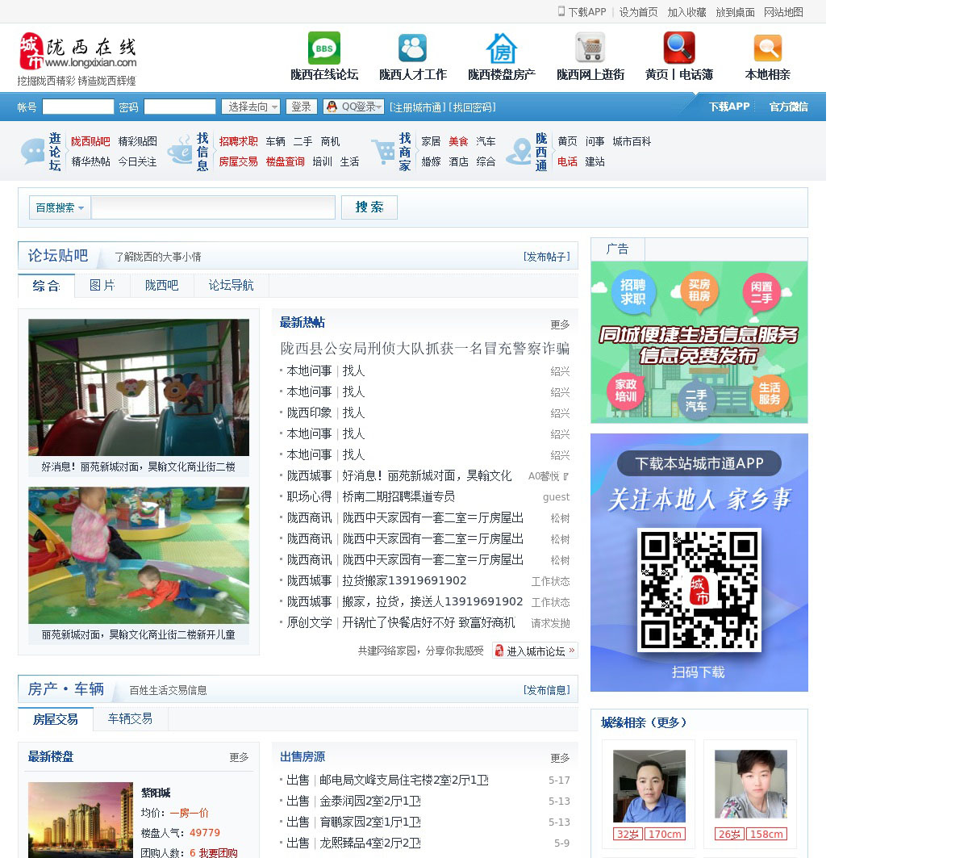Click the shopping cart 陇西网上逛街 icon

pos(590,48)
